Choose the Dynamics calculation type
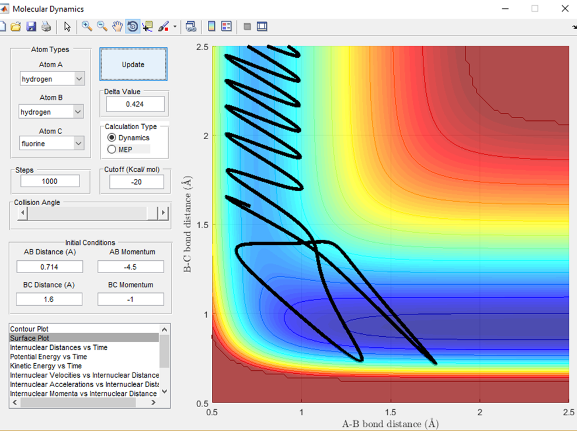Viewport: 577px width, 431px height. (112, 137)
